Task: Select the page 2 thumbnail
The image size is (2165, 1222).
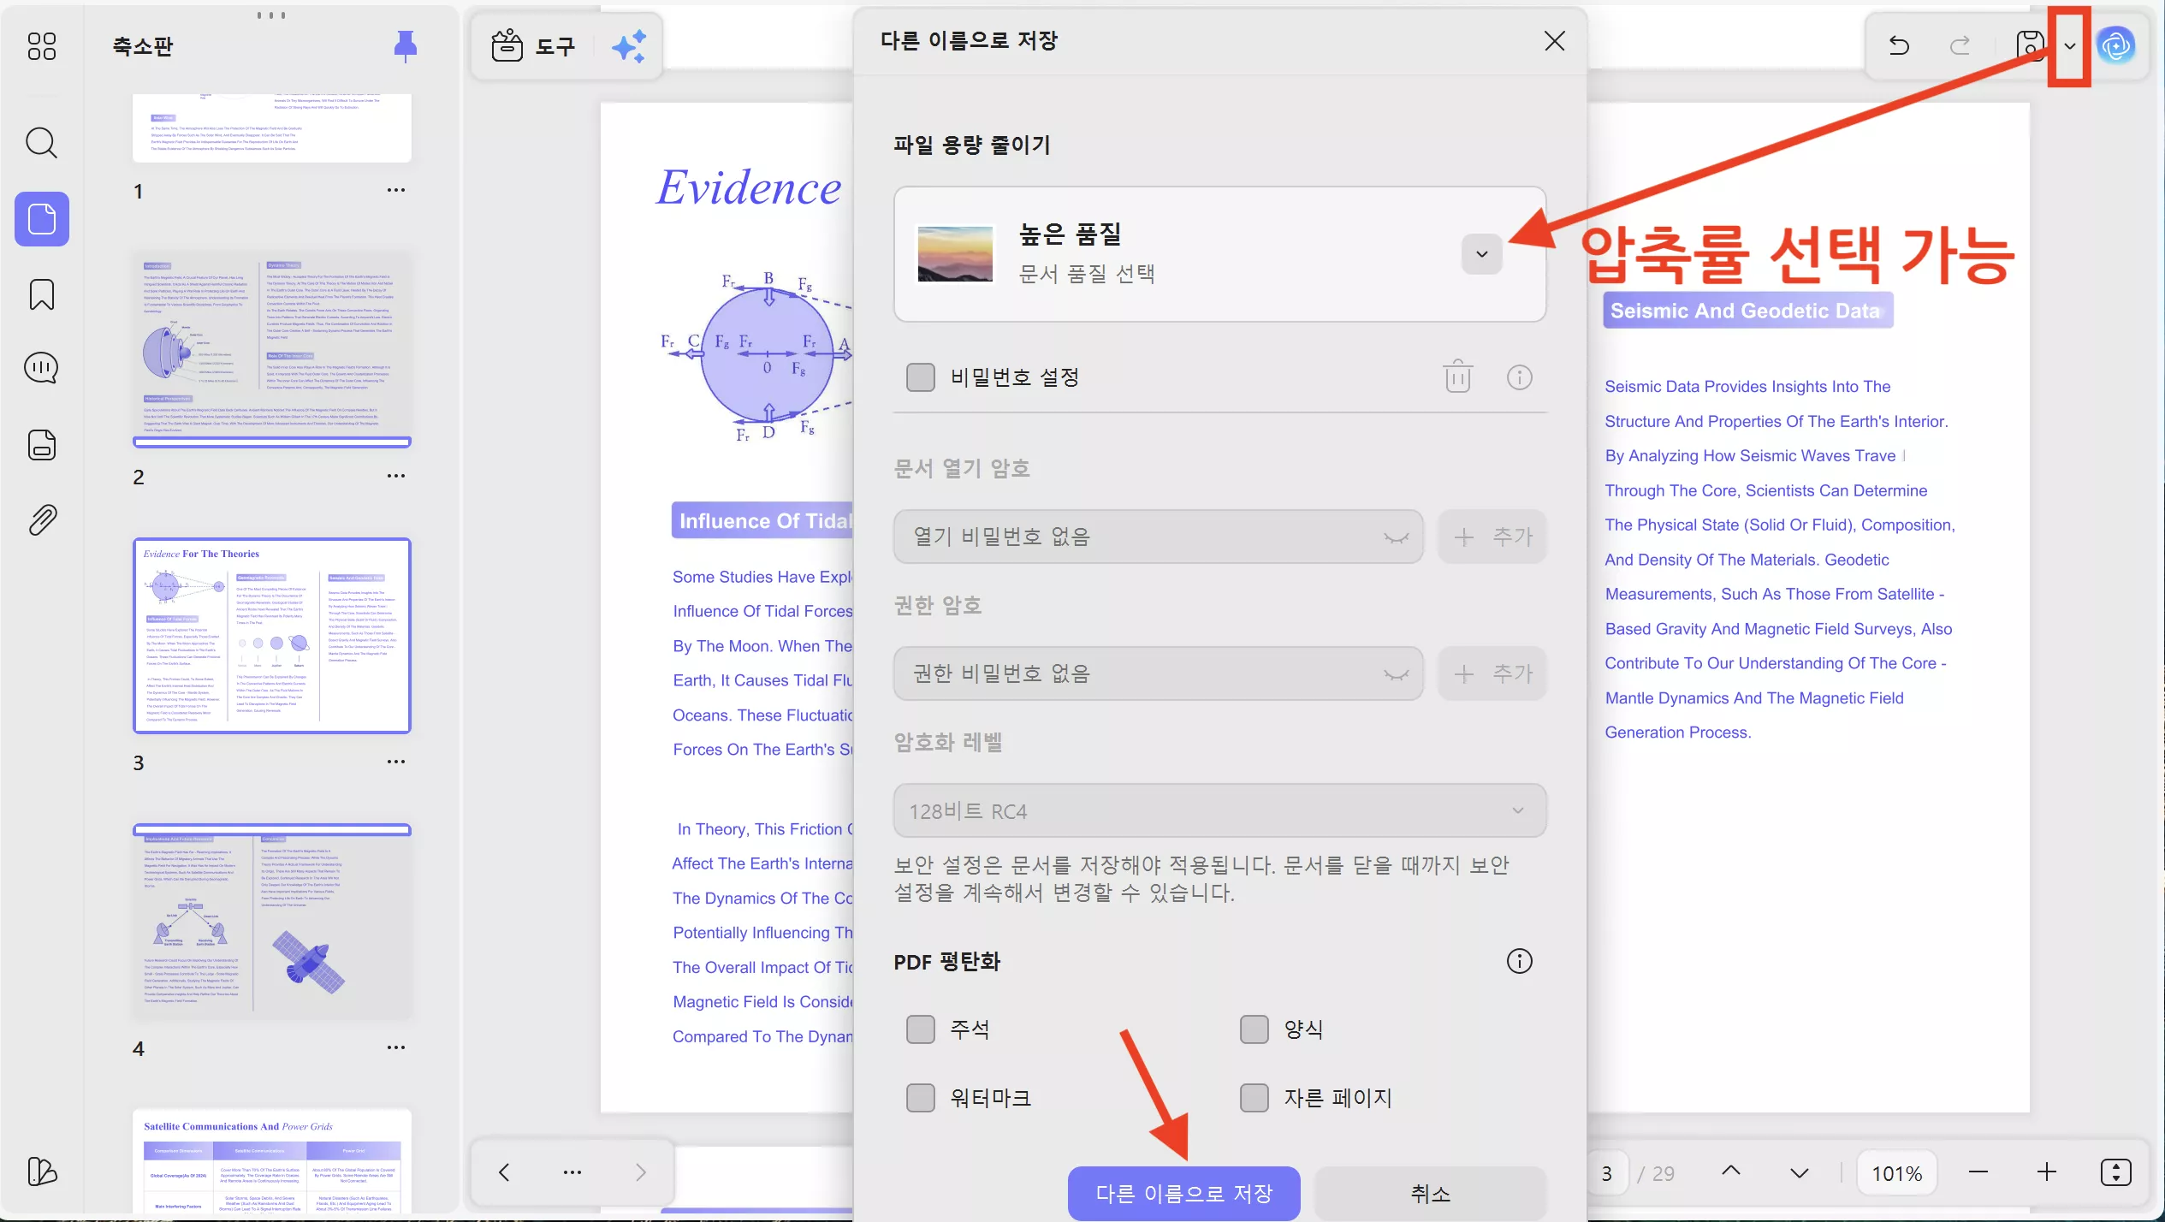Action: tap(272, 351)
